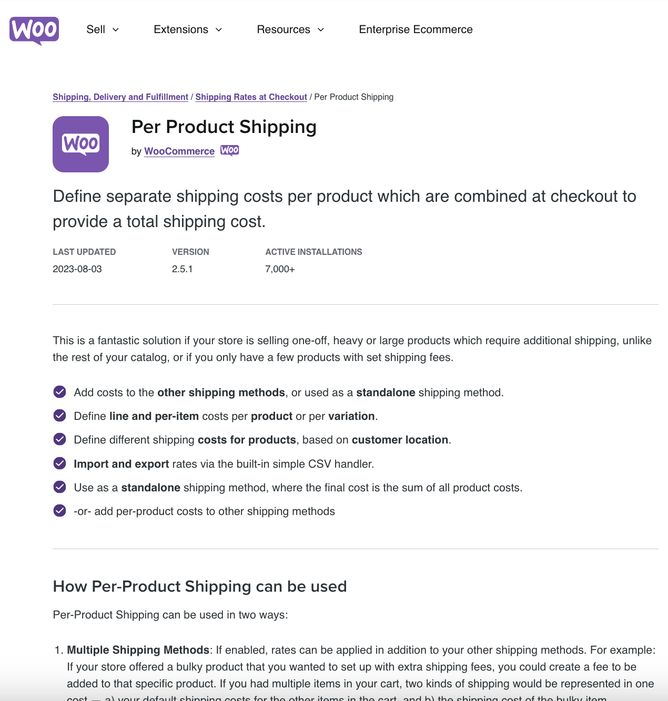This screenshot has height=701, width=668.
Task: Click the How Per-Product Shipping can be used heading
Action: tap(199, 586)
